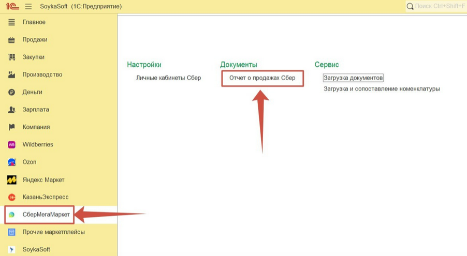This screenshot has width=467, height=256.
Task: Click the Главное list icon
Action: (12, 22)
